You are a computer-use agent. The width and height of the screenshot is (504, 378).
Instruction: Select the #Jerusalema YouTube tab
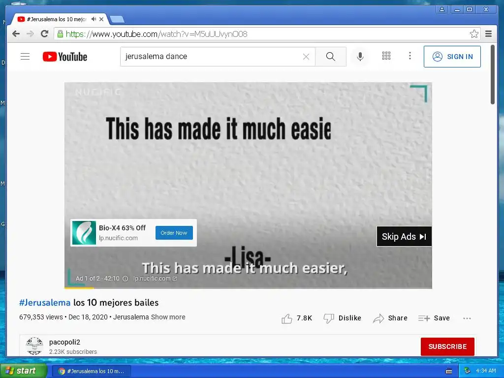tap(56, 19)
